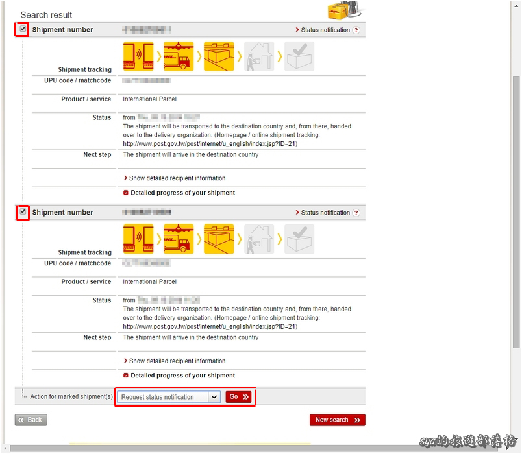The image size is (522, 454).
Task: Click the first shipment's courier-at-house delivery icon
Action: tap(259, 56)
